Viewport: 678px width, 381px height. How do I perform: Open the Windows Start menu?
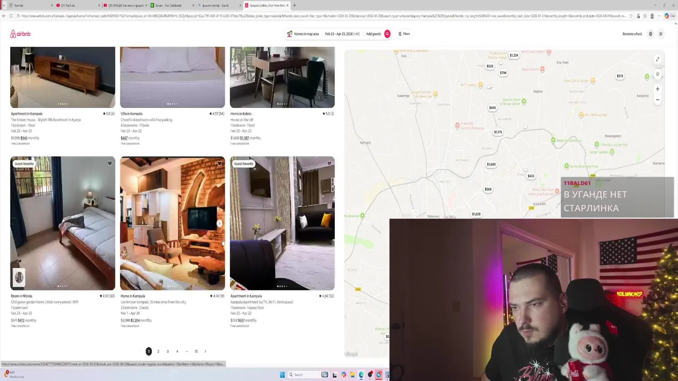[282, 375]
